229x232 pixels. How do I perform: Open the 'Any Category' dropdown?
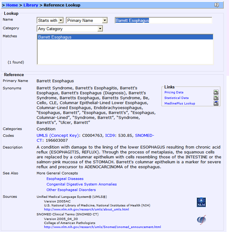coord(100,29)
